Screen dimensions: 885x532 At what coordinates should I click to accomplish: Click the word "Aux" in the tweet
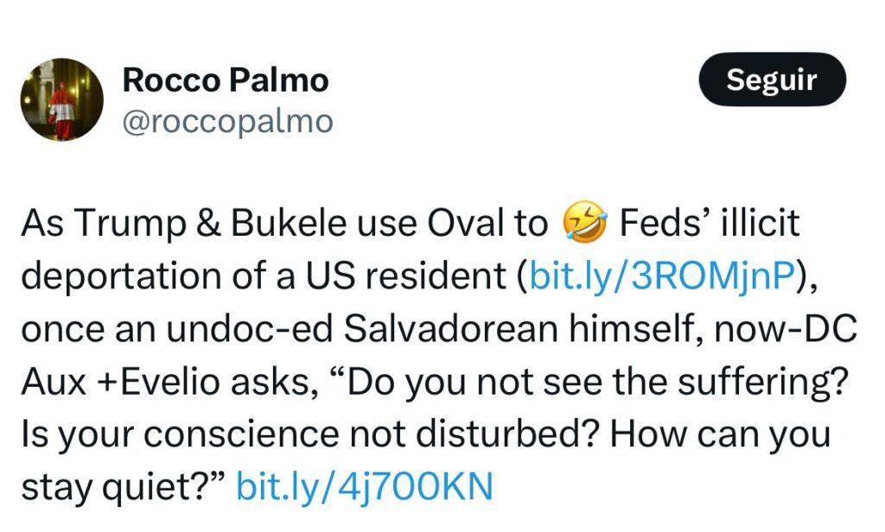pyautogui.click(x=55, y=382)
